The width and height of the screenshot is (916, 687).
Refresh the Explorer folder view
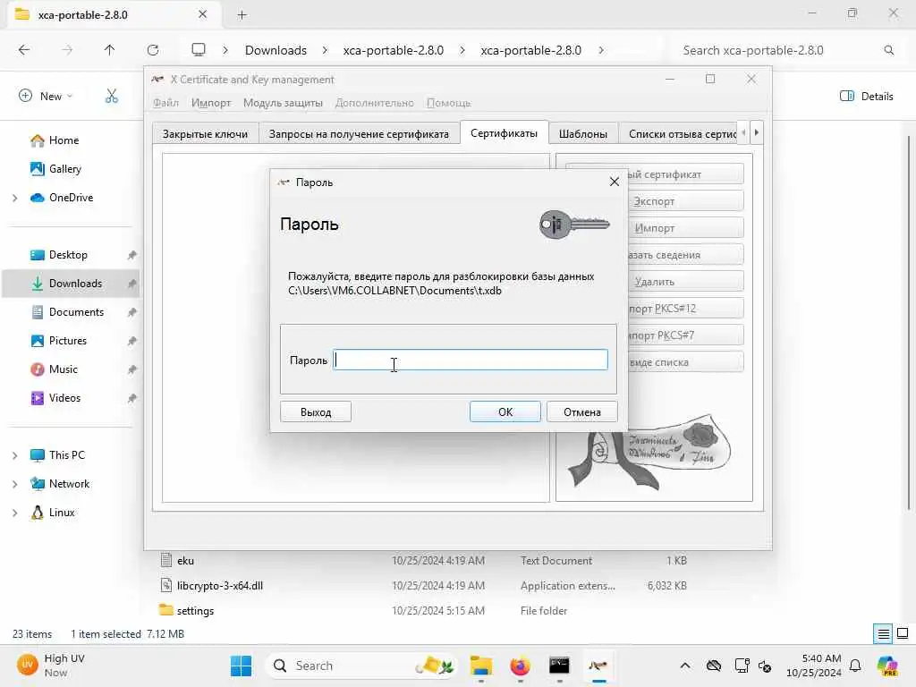point(152,50)
